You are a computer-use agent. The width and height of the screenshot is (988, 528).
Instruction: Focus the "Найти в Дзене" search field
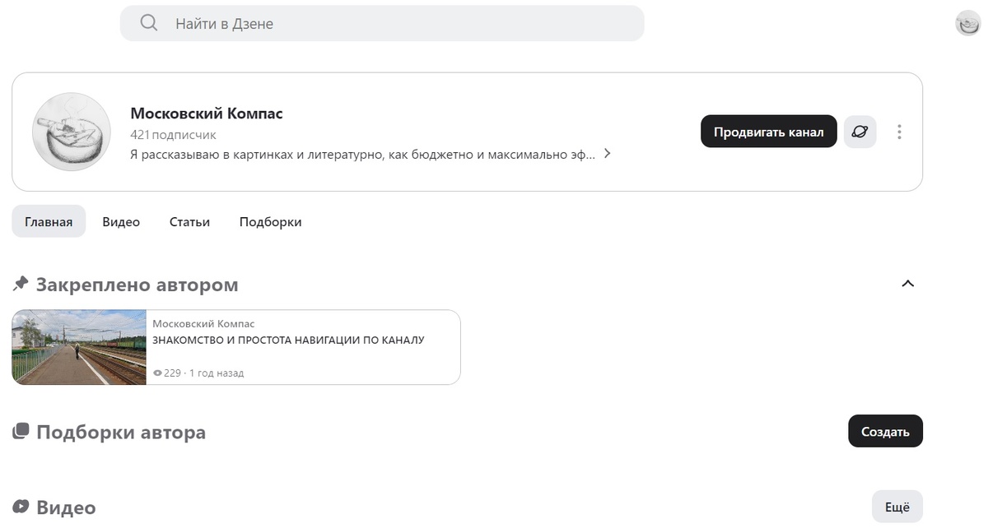pos(382,24)
